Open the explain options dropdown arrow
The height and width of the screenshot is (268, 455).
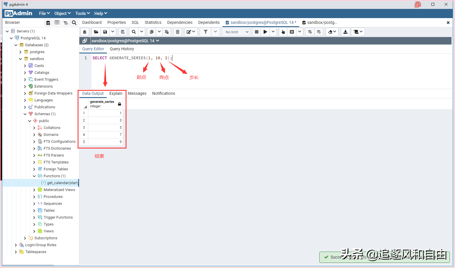click(300, 32)
